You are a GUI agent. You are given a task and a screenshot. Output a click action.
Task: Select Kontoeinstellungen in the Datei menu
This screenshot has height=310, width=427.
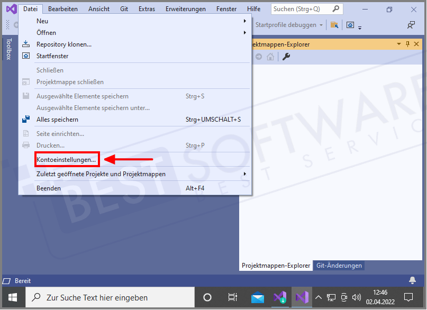(x=67, y=159)
